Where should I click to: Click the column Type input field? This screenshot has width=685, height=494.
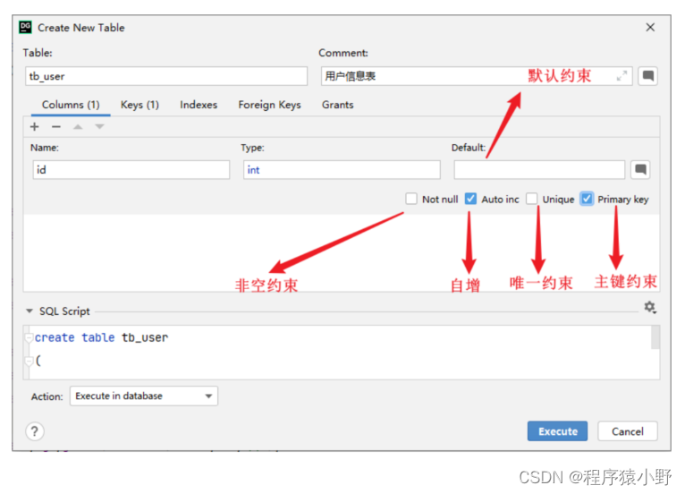tap(342, 169)
